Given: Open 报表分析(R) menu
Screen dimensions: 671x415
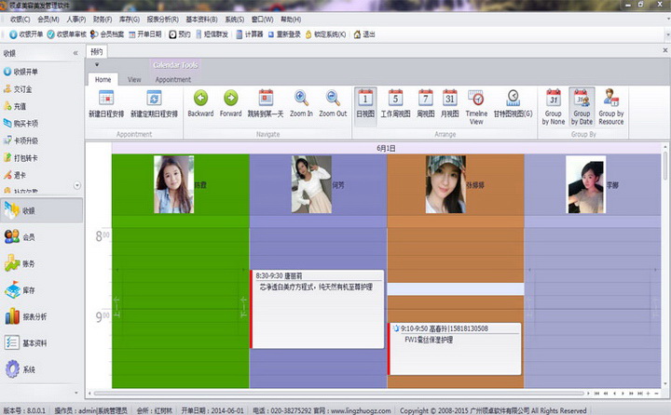Looking at the screenshot, I should (162, 20).
